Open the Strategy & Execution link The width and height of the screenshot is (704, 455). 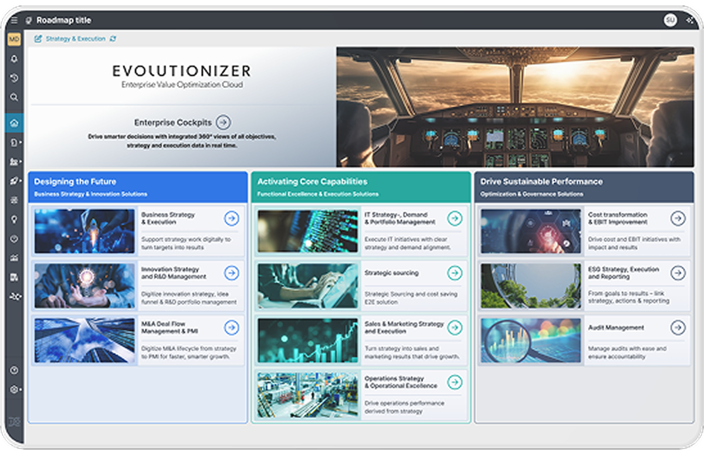point(76,39)
